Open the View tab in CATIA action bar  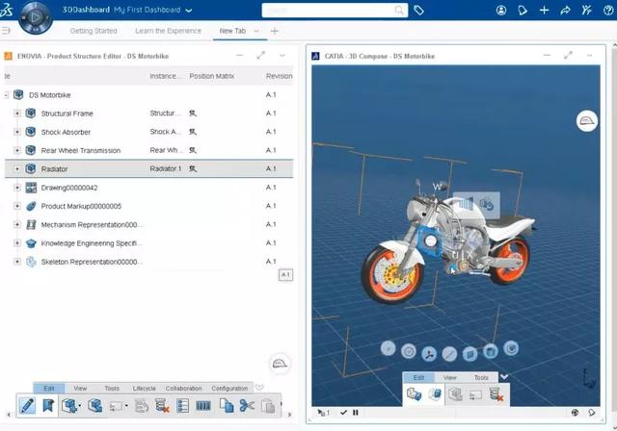[450, 378]
